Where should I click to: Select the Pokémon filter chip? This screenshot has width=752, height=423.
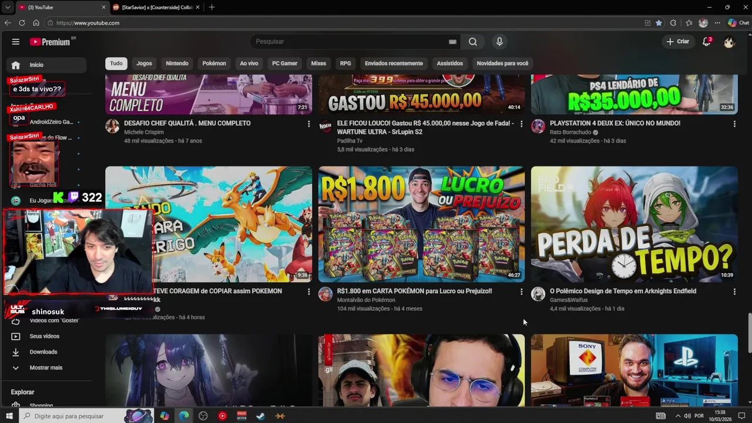214,63
